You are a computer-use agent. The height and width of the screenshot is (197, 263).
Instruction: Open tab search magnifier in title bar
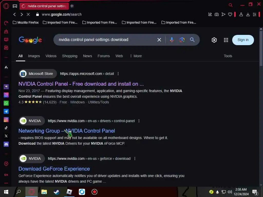[231, 5]
